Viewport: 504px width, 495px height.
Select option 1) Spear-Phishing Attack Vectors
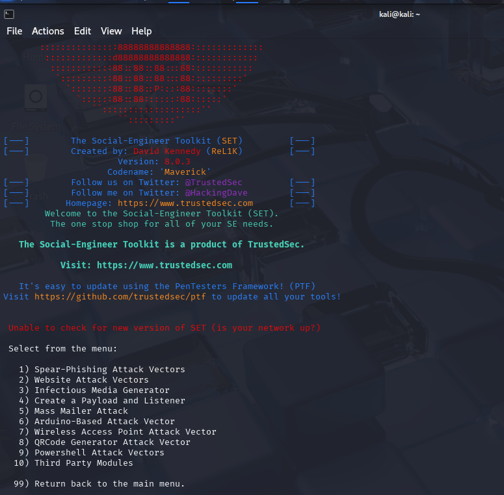[102, 370]
